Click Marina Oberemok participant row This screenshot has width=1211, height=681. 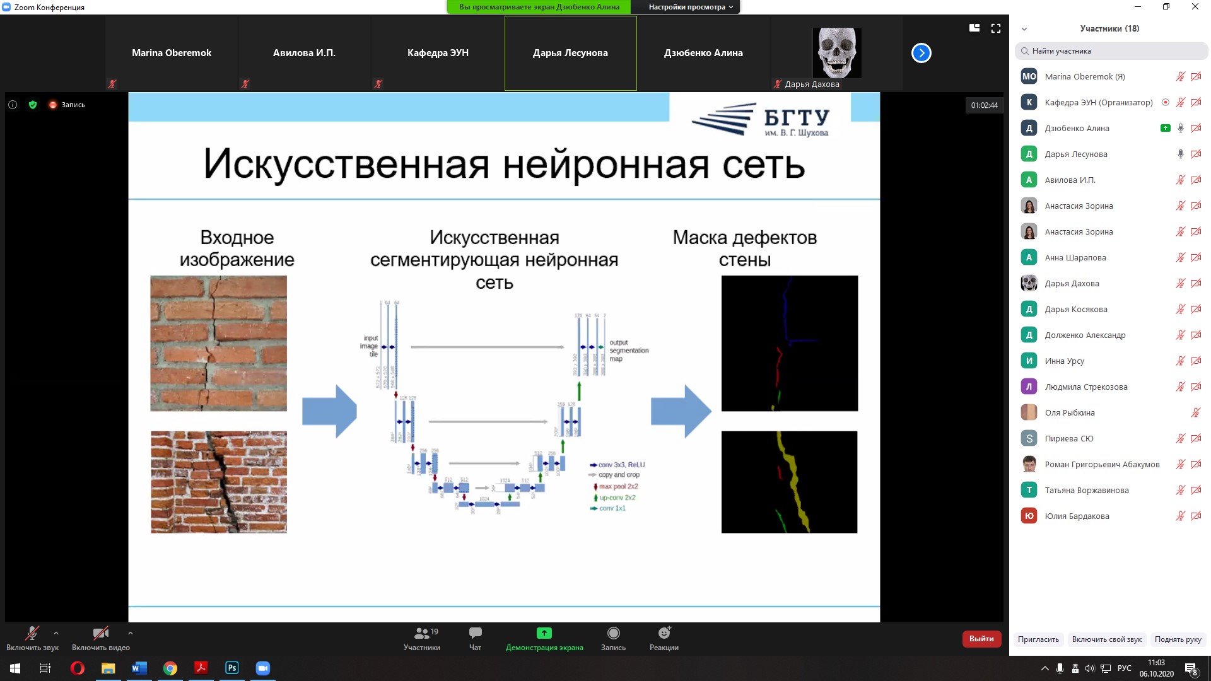pyautogui.click(x=1111, y=76)
